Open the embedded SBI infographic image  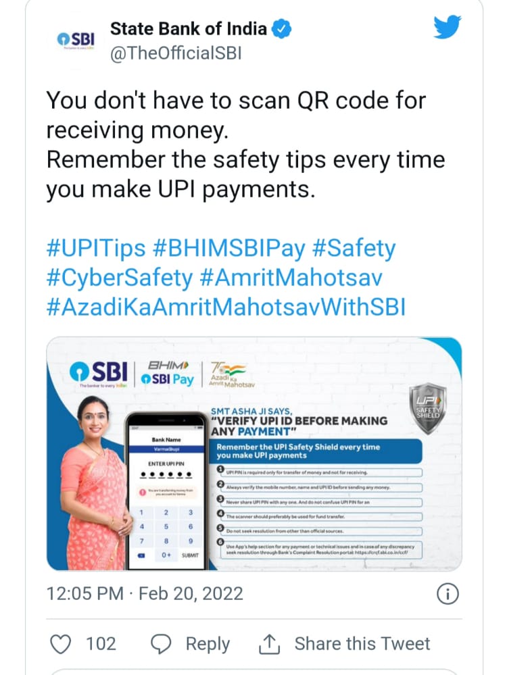coord(254,454)
